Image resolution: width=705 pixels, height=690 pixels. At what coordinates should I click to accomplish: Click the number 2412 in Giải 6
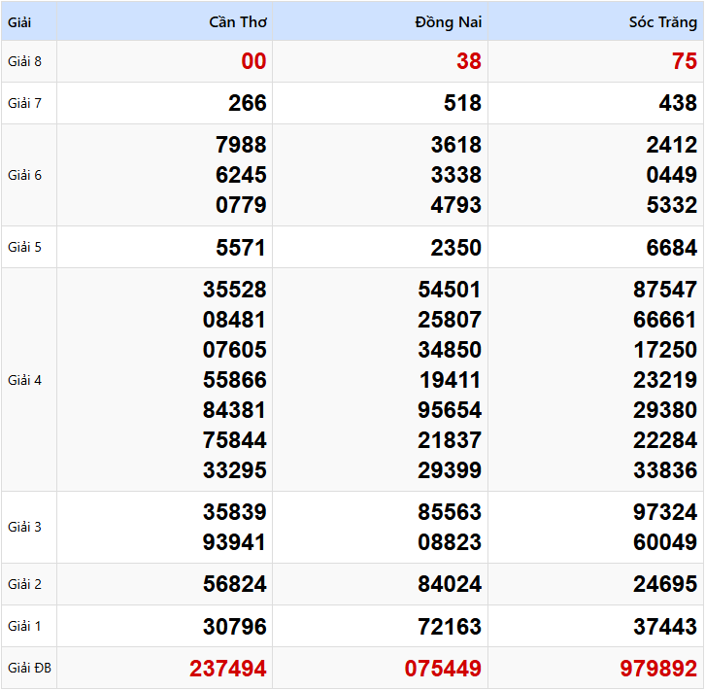(x=672, y=145)
